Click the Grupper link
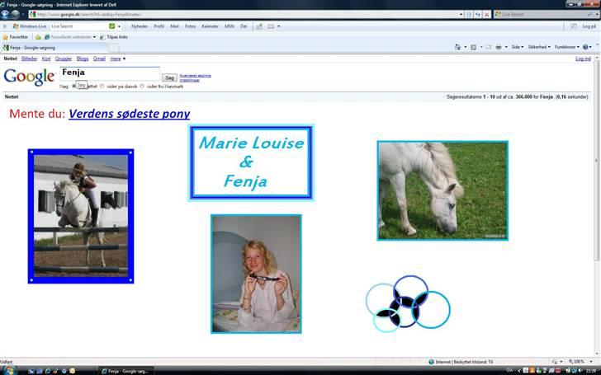Image resolution: width=601 pixels, height=375 pixels. pos(64,59)
